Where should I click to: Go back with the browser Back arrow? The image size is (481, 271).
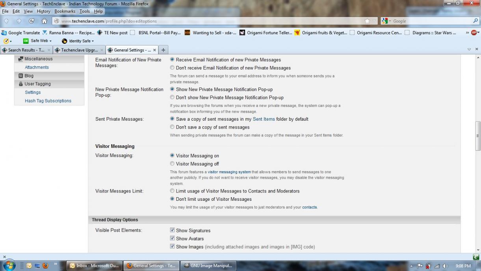point(7,21)
